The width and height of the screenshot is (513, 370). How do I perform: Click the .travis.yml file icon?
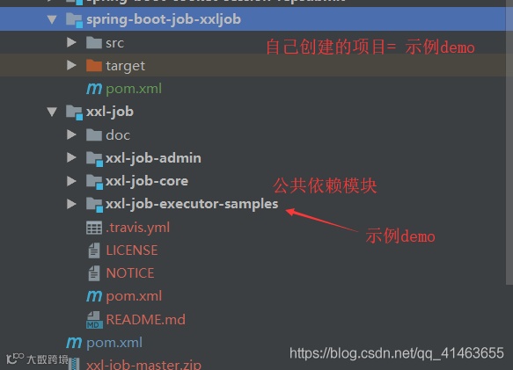coord(94,228)
